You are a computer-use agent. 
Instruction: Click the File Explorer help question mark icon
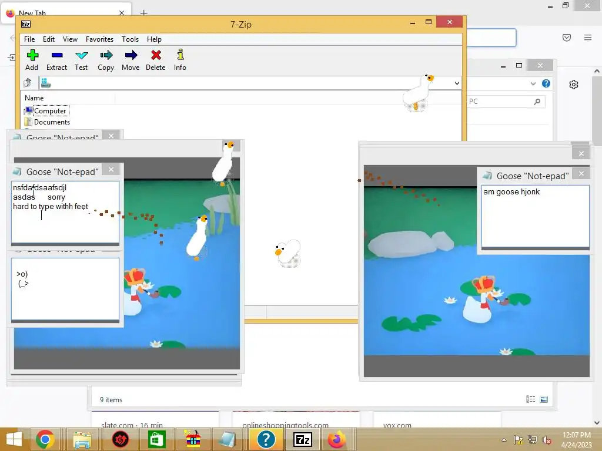(546, 83)
